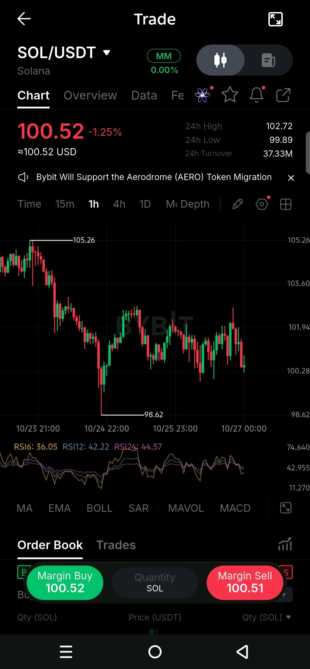This screenshot has width=310, height=669.
Task: Show the Depth chart
Action: click(x=195, y=204)
